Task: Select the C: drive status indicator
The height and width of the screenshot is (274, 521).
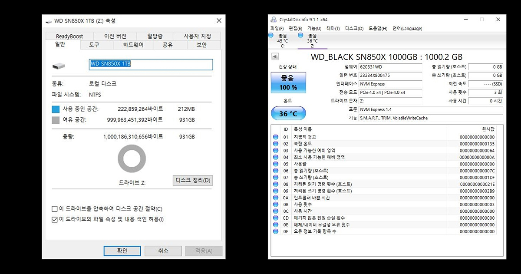Action: pyautogui.click(x=271, y=35)
